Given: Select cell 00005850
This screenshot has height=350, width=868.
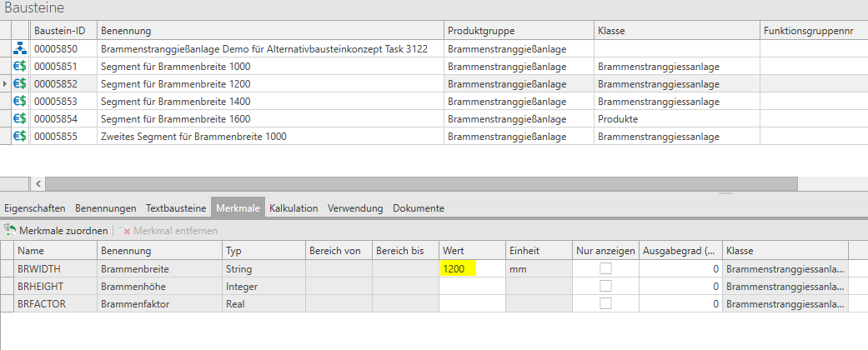Looking at the screenshot, I should tap(63, 48).
